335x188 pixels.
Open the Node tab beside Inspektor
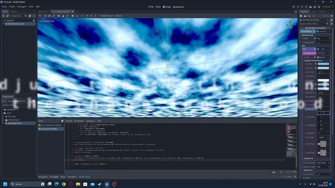314,11
